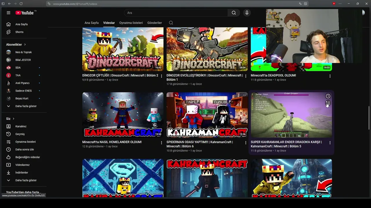Viewport: 371px width, 208px height.
Task: Search within the channel using magnifier icon
Action: tap(171, 23)
